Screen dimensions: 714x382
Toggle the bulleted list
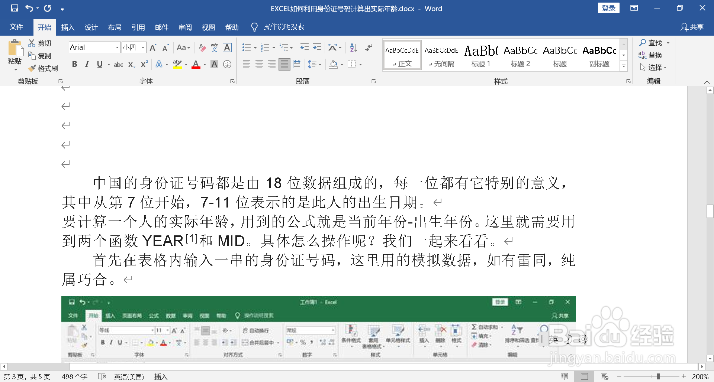click(x=246, y=48)
